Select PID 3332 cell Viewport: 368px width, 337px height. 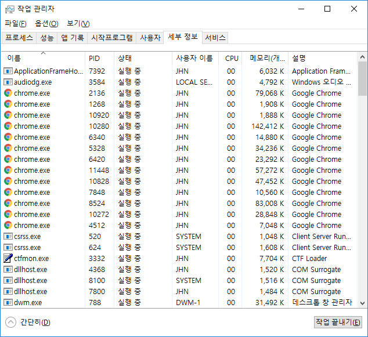[x=97, y=259]
